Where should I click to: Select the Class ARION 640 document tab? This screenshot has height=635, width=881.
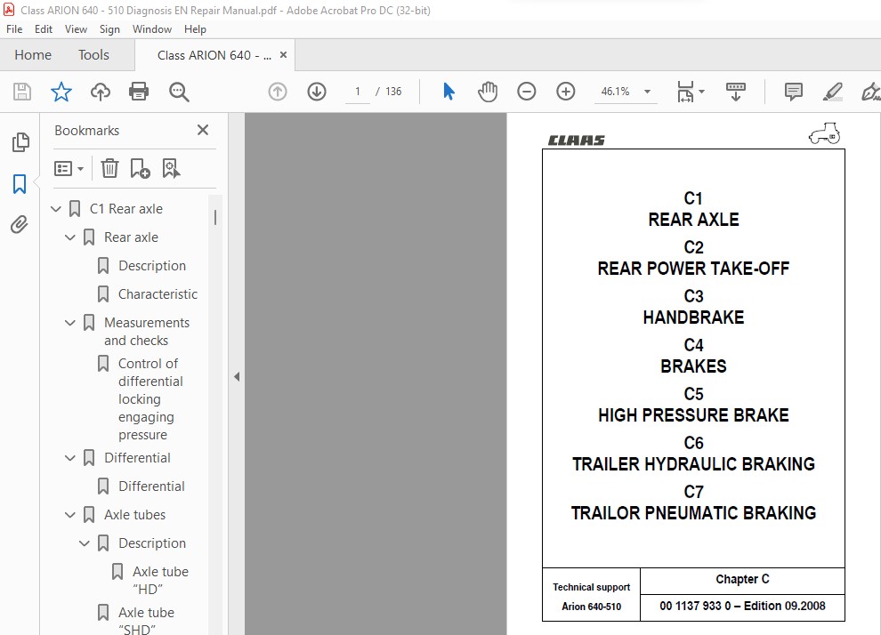[x=214, y=55]
